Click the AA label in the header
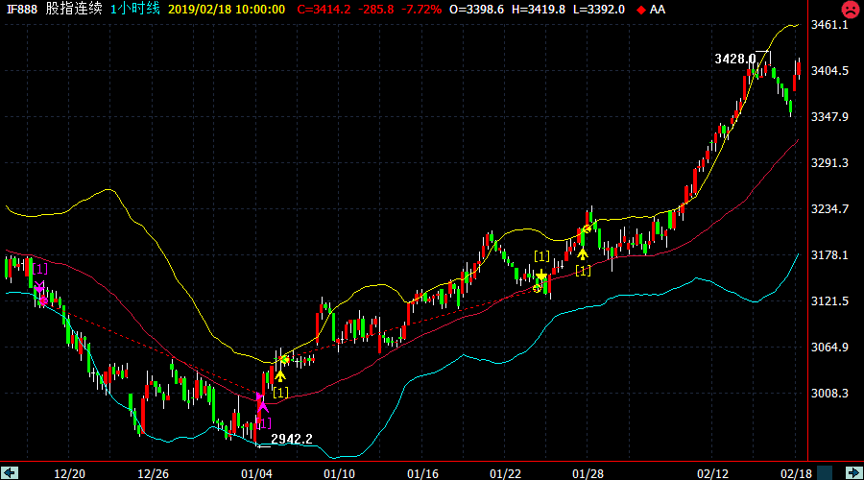864x480 pixels. pyautogui.click(x=657, y=9)
